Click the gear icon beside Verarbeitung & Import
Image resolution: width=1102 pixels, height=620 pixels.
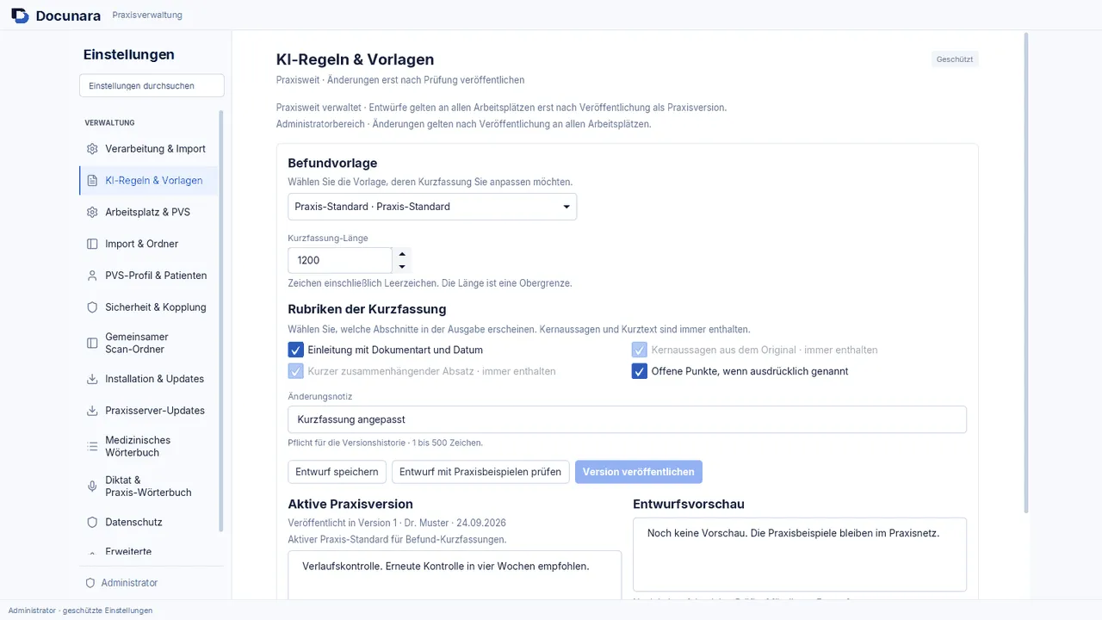click(x=92, y=149)
